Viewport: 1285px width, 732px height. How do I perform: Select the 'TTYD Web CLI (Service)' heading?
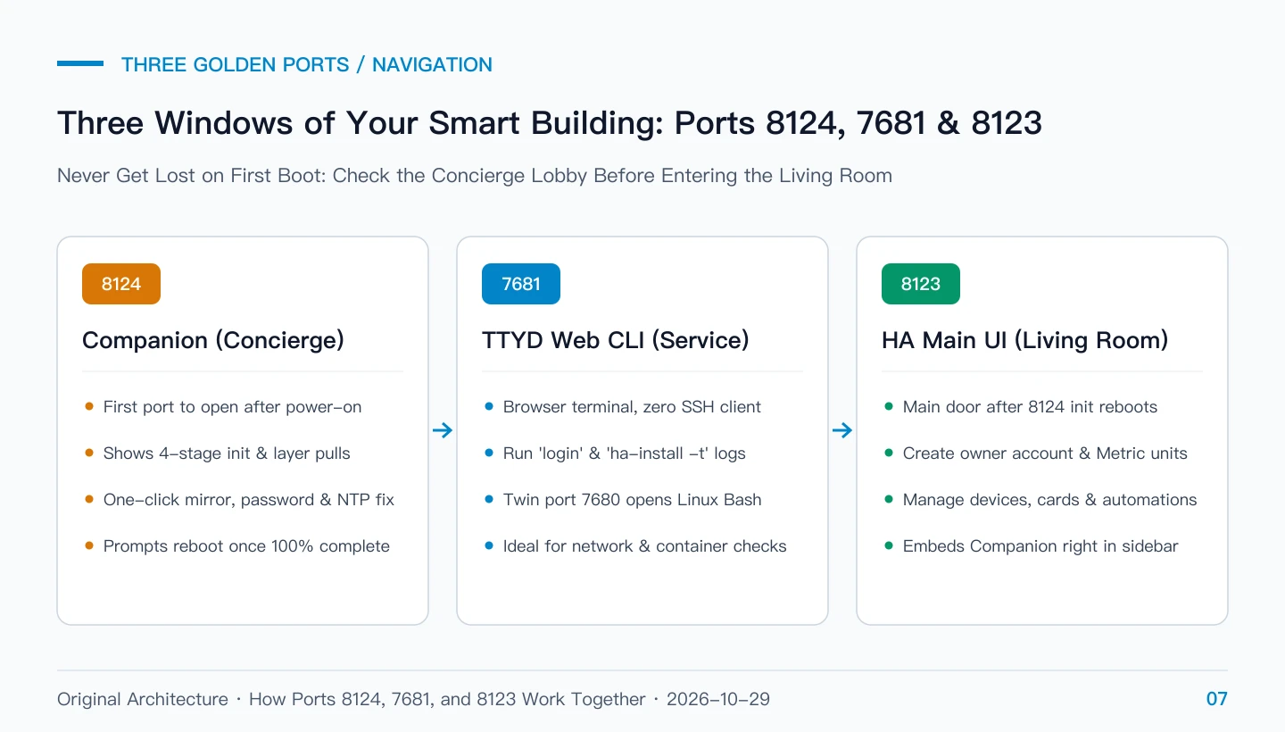coord(616,340)
